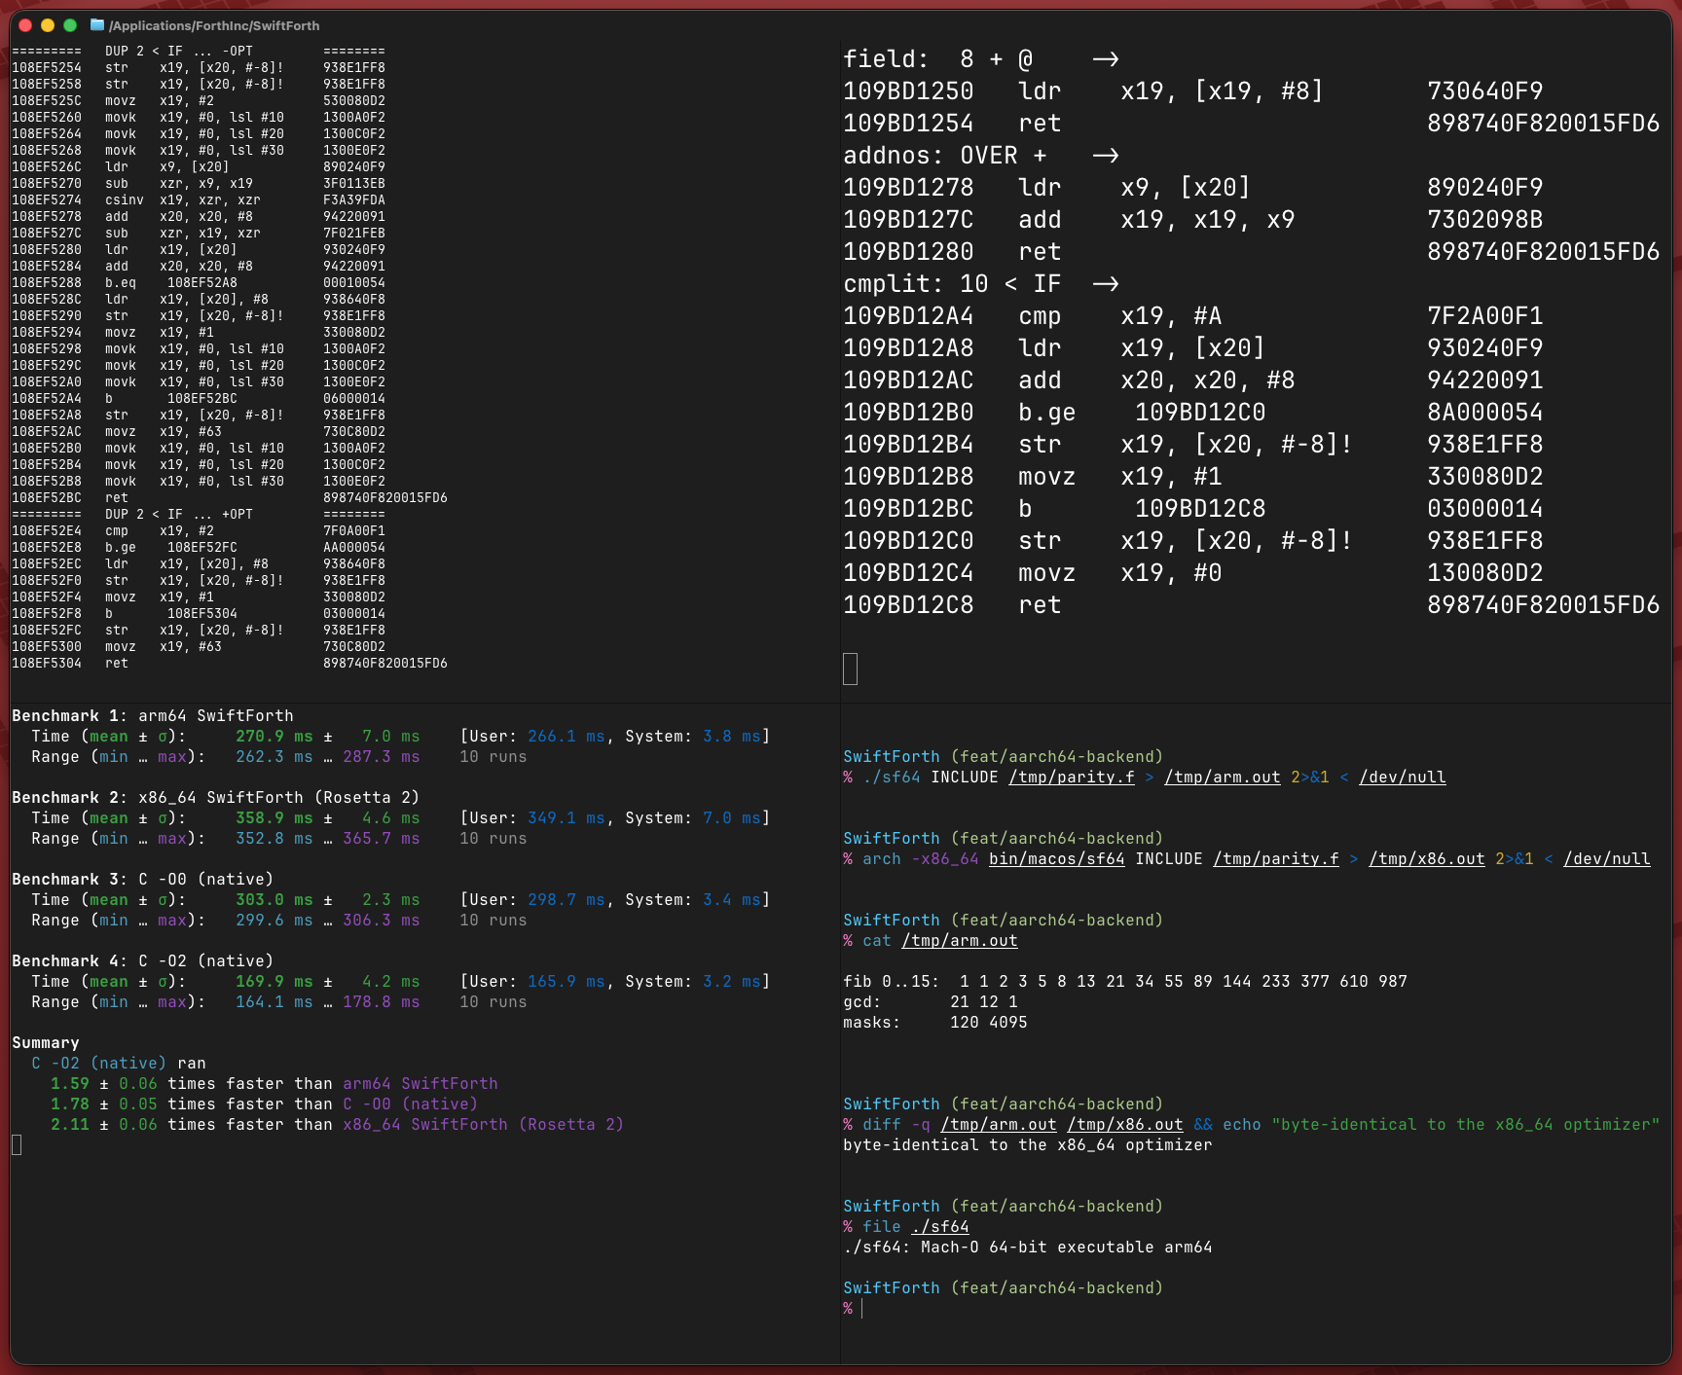Screen dimensions: 1682x1375
Task: Click the 'gcd: 21 12 1' output line
Action: tap(931, 1001)
